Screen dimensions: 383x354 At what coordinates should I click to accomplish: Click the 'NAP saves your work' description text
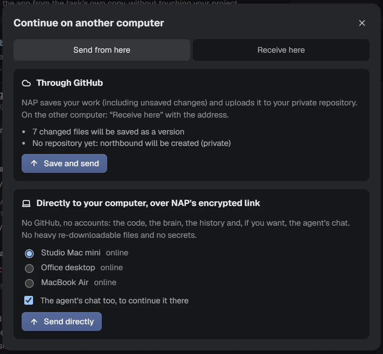[x=189, y=109]
